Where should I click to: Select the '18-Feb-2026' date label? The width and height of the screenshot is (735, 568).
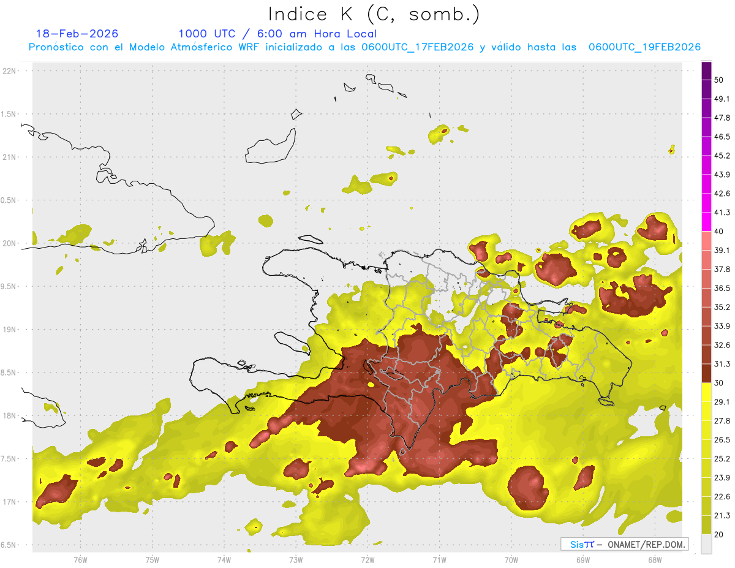pyautogui.click(x=77, y=34)
